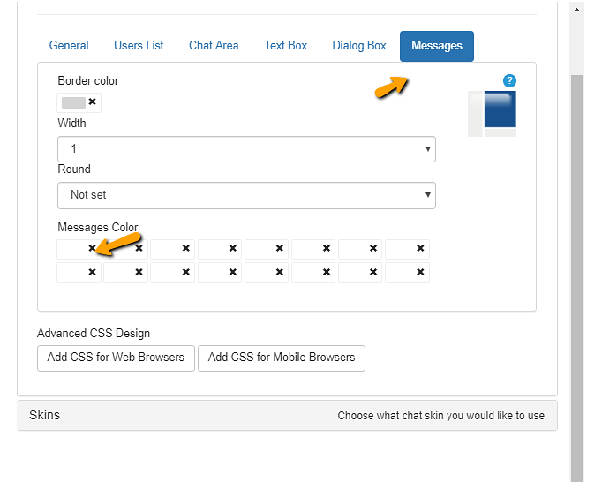Open the Users List tab
Viewport: 602px width, 482px height.
139,46
